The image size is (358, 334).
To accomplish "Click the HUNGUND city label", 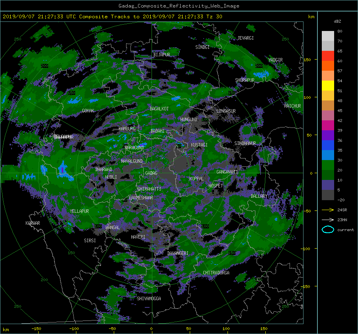I will pos(189,120).
